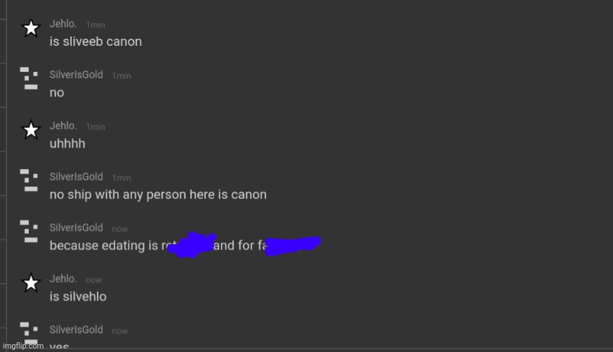Click SilverIsGold name above "no ship with any person"
This screenshot has height=352, width=613.
(x=76, y=177)
